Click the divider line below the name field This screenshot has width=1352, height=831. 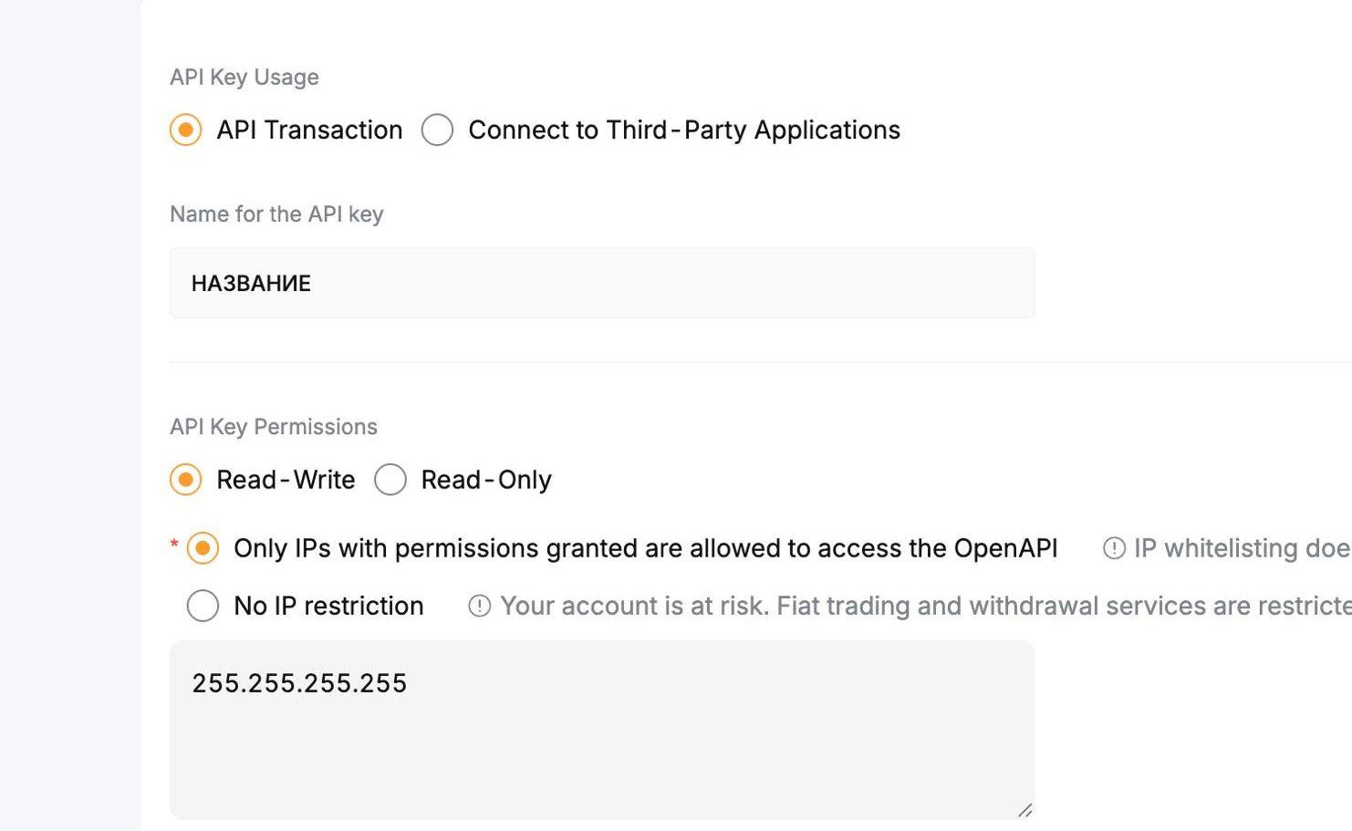(730, 362)
